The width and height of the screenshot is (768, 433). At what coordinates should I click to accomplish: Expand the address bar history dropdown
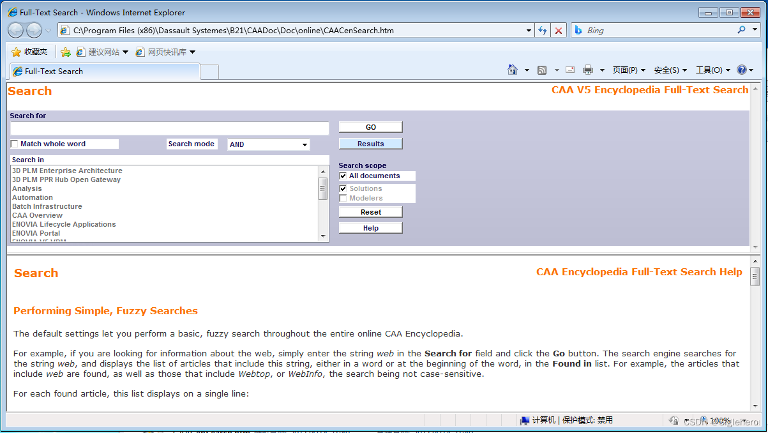click(529, 30)
